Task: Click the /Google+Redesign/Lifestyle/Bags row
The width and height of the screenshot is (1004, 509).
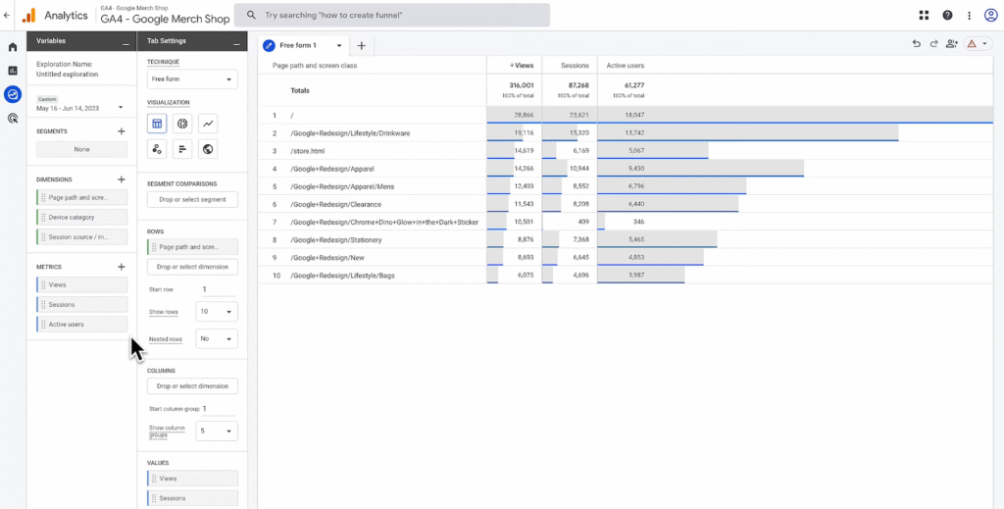Action: [x=625, y=275]
